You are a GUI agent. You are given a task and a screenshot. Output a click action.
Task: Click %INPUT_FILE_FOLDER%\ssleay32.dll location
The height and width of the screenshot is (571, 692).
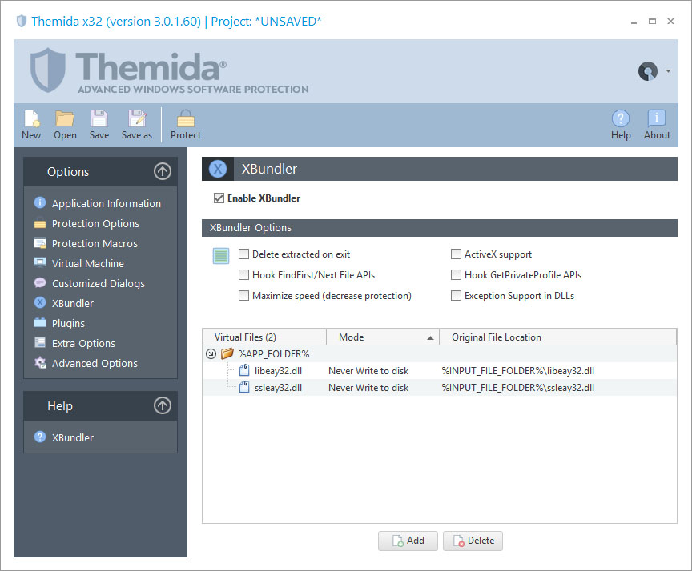[x=518, y=388]
